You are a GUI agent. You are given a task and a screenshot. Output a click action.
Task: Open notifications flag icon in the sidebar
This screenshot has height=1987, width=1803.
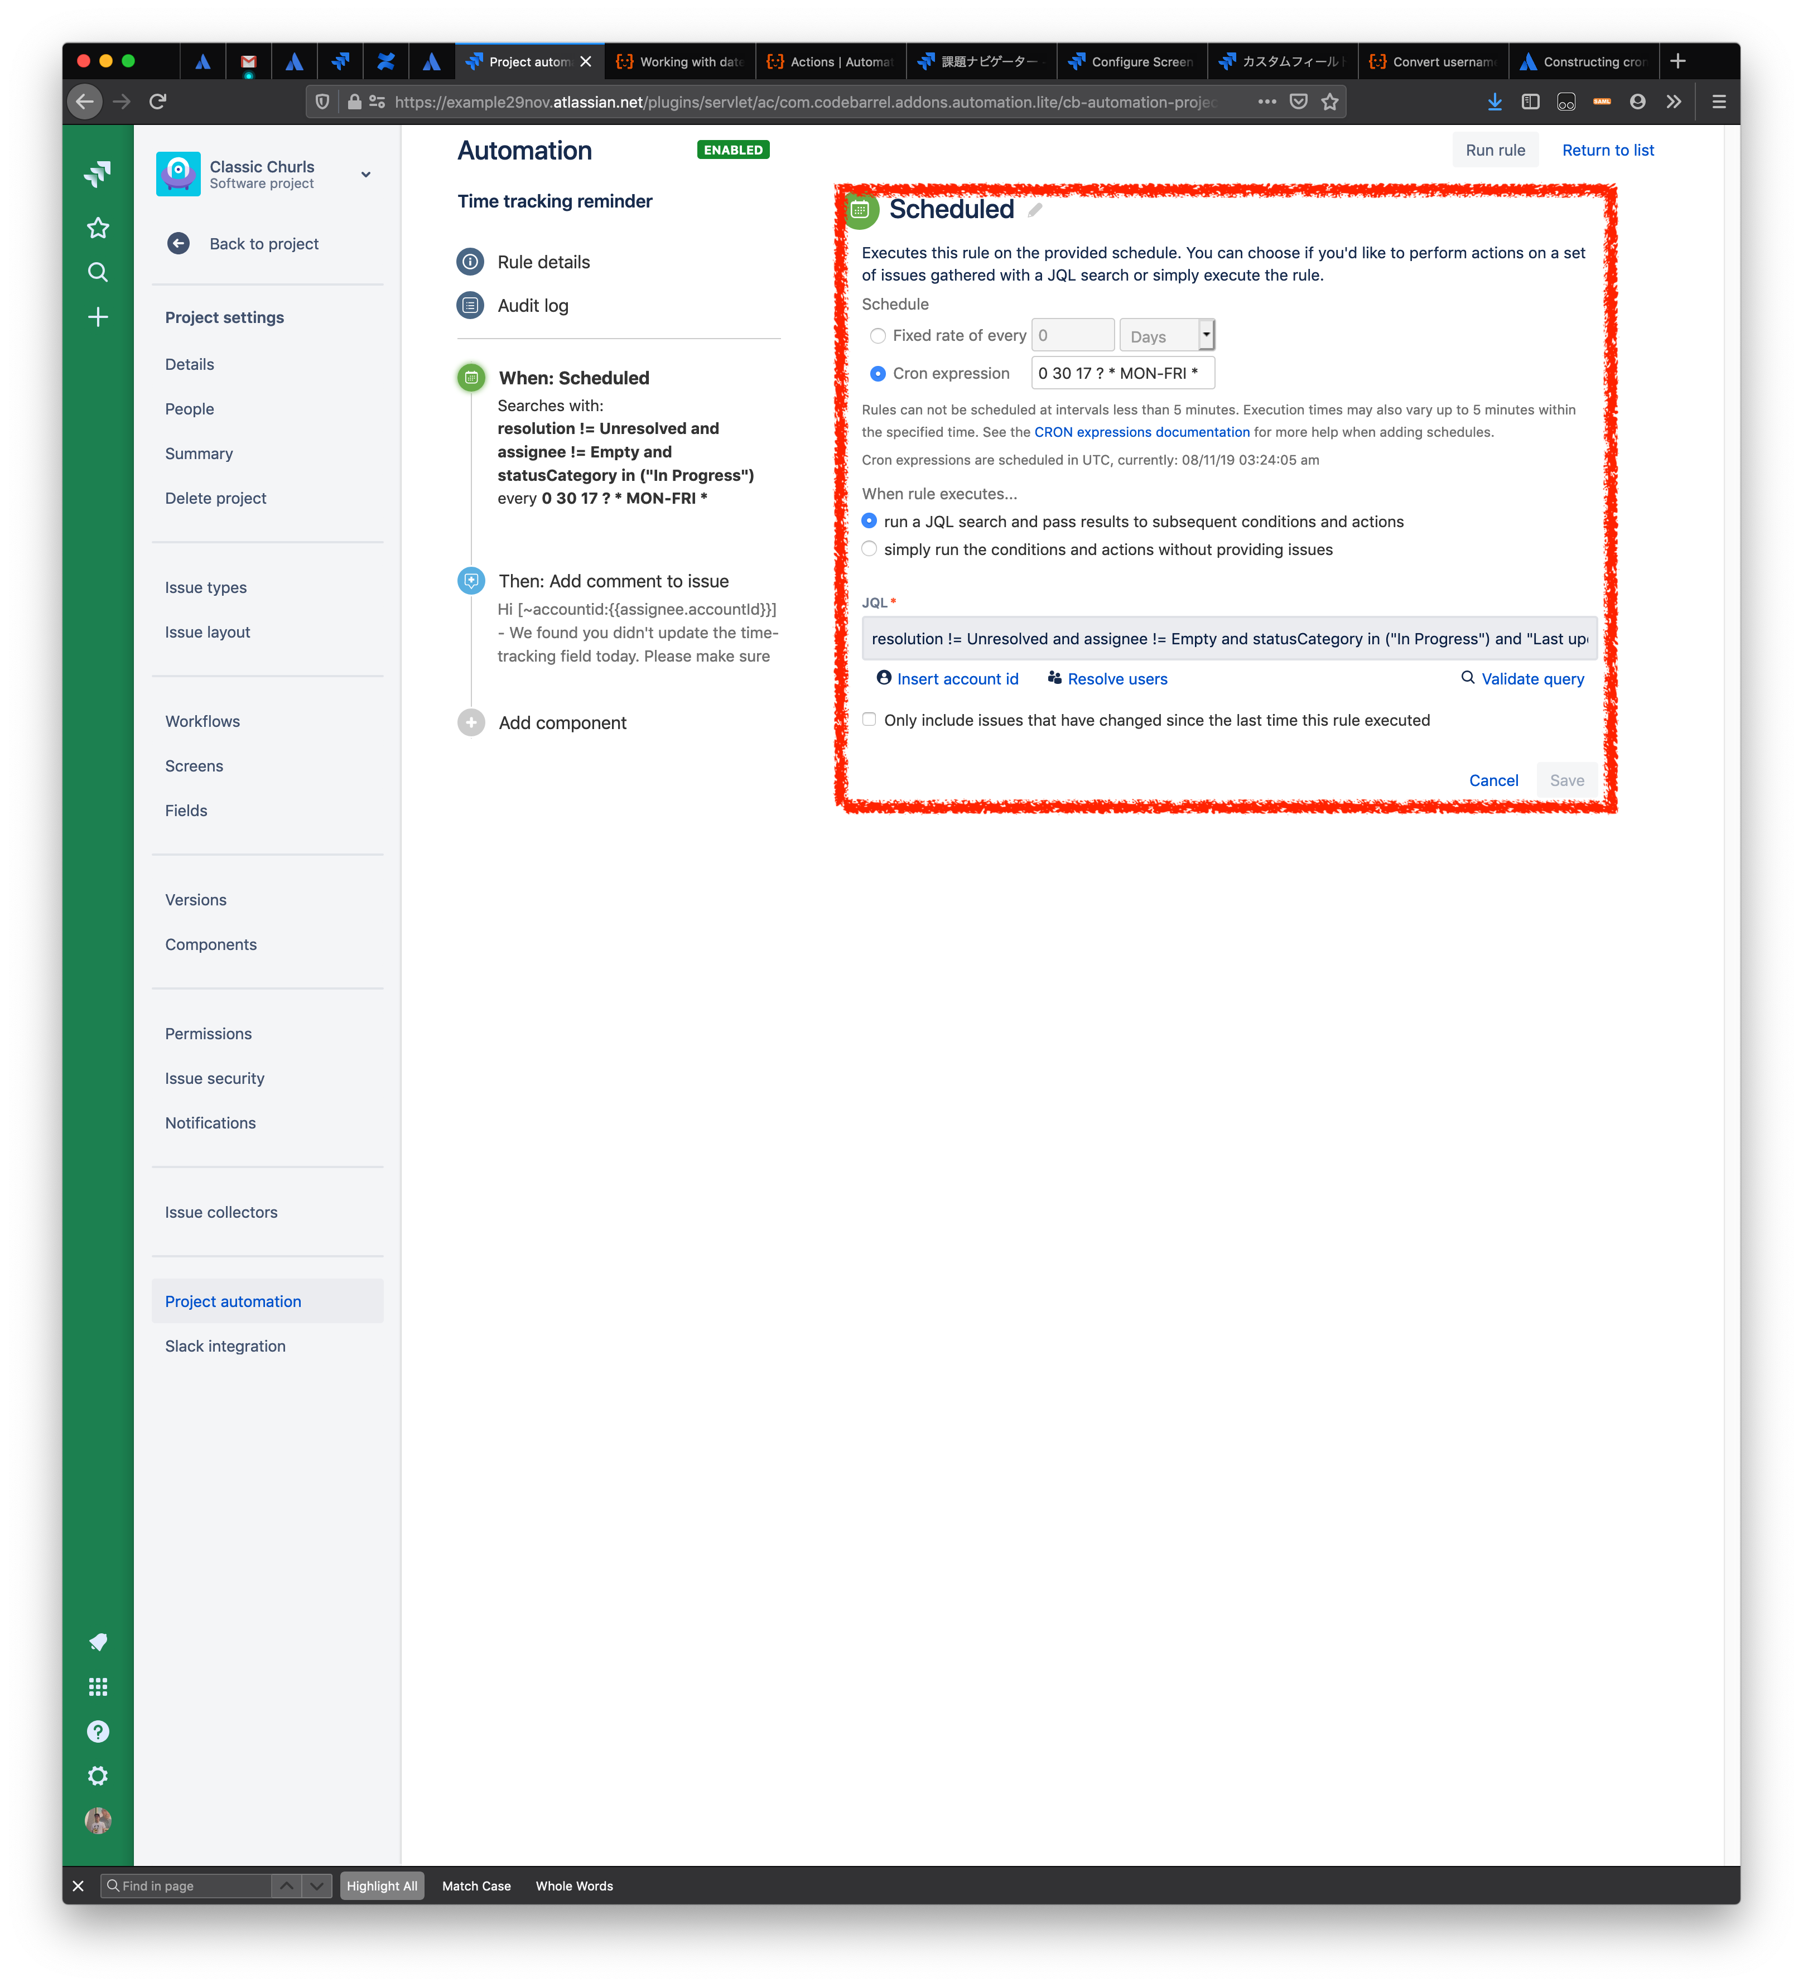tap(98, 1641)
